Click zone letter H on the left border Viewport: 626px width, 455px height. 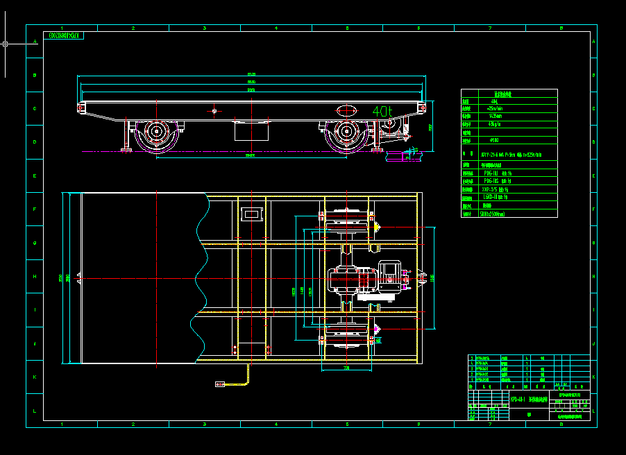click(35, 276)
